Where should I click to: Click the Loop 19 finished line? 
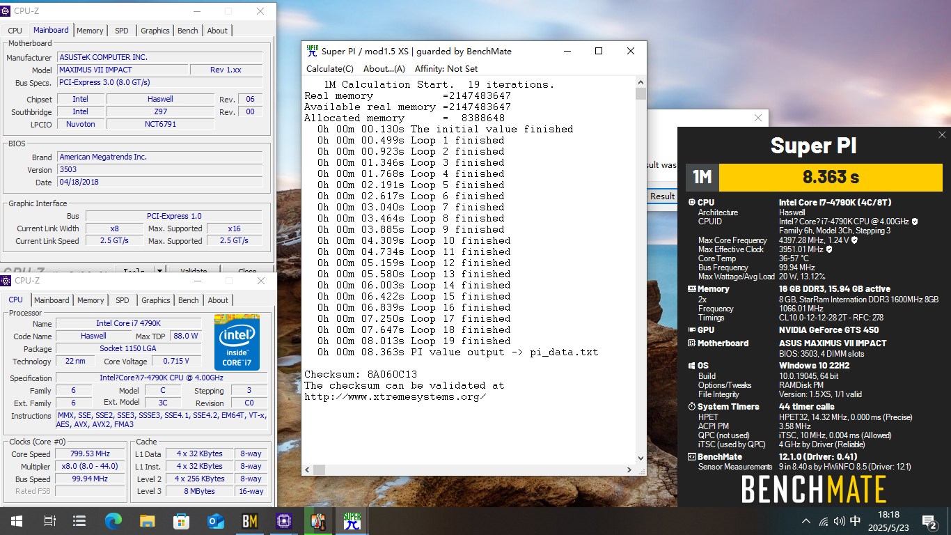(x=414, y=341)
